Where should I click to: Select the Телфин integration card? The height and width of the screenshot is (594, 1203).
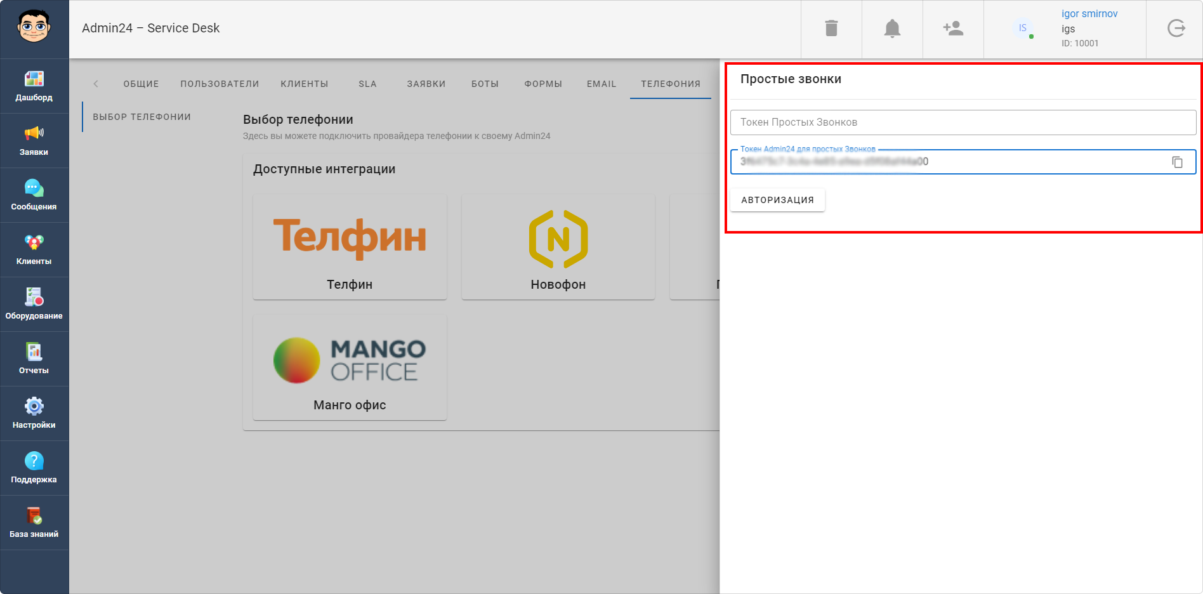point(350,247)
